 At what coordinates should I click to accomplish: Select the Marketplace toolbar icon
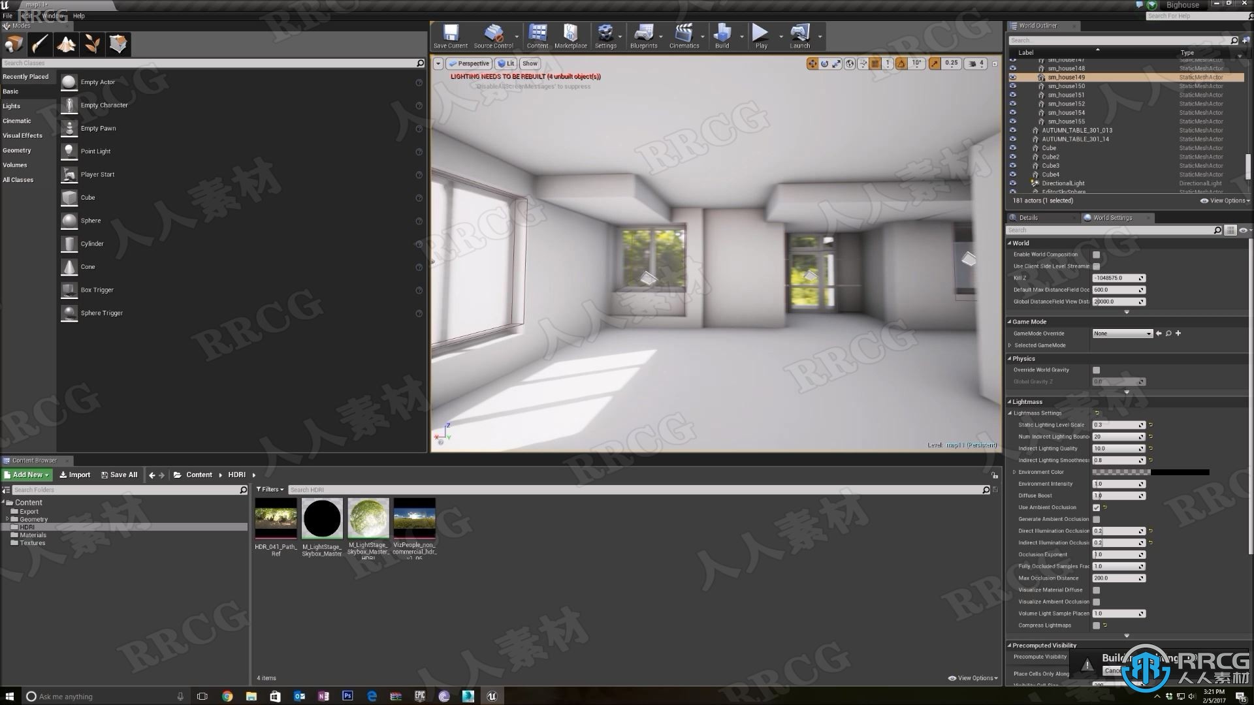570,36
